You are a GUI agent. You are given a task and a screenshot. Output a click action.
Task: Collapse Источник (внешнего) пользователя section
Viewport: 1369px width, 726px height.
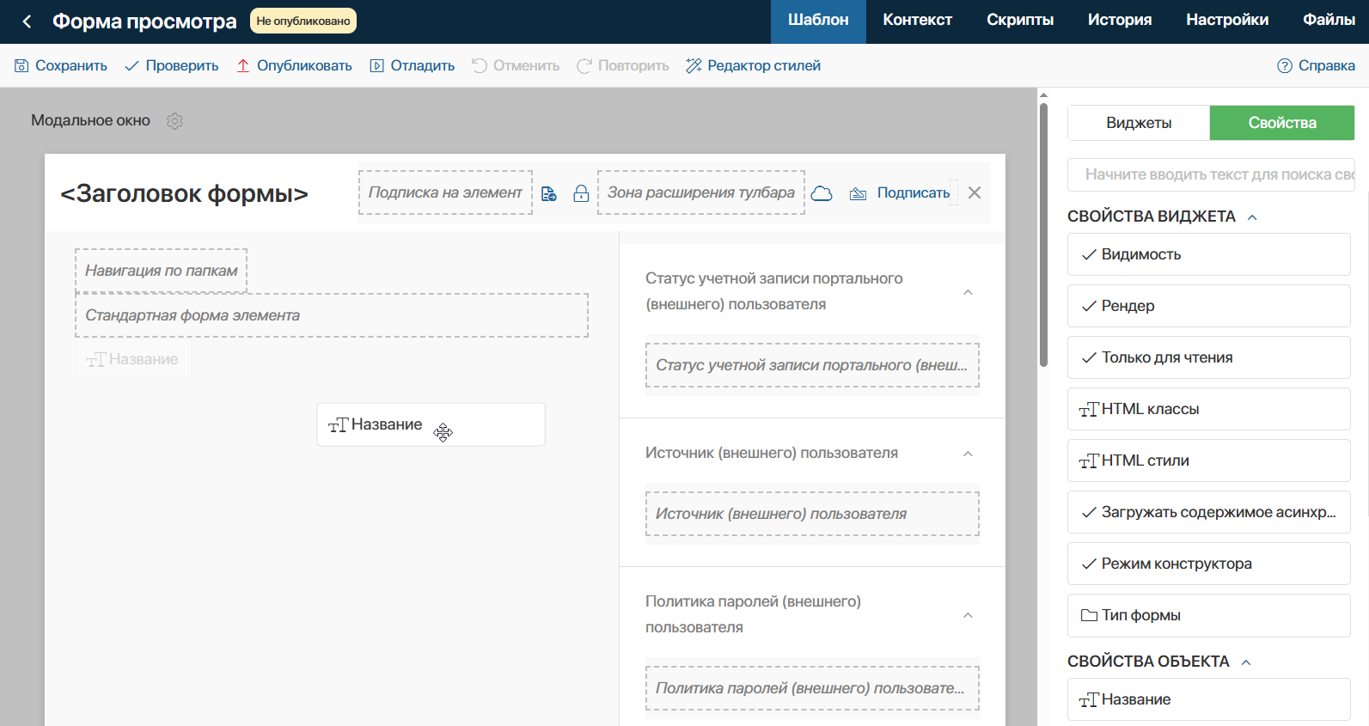[x=968, y=454]
